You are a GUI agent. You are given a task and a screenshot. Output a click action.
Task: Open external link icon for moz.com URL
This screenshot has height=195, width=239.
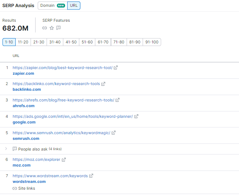(64, 159)
